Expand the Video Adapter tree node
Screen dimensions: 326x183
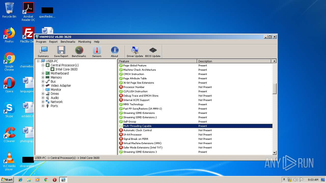coord(43,85)
